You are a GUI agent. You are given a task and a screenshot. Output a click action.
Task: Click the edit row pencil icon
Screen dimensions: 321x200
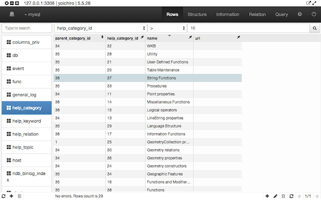(275, 196)
